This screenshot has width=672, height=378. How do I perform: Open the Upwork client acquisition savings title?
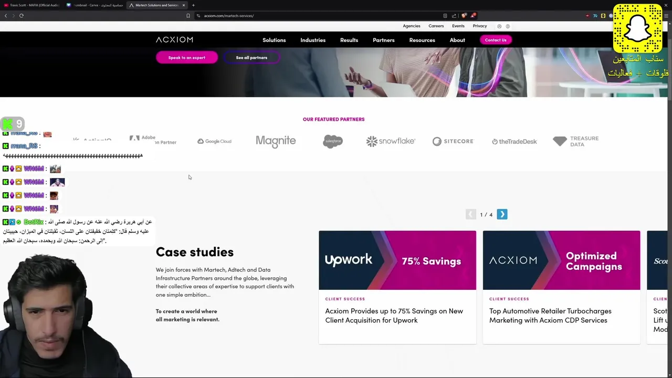[394, 316]
